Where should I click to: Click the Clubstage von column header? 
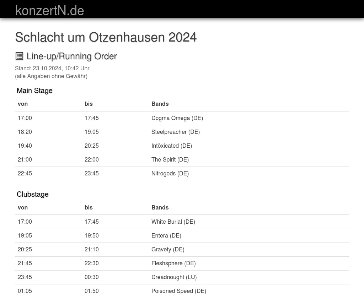pos(23,207)
